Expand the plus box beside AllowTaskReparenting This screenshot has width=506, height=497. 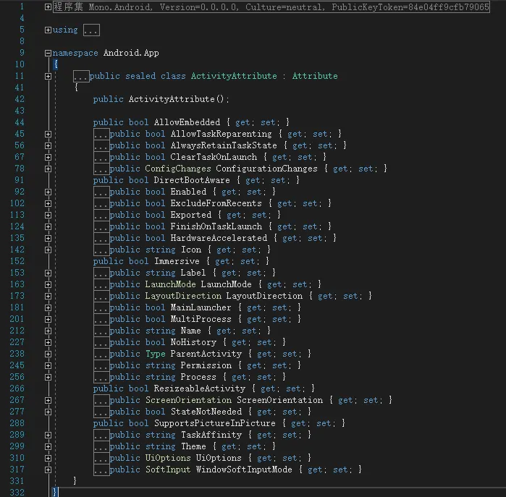[x=48, y=134]
